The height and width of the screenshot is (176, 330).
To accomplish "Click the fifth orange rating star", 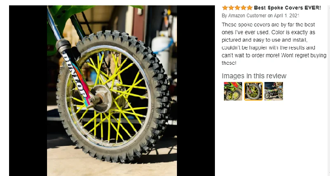I will coord(250,8).
